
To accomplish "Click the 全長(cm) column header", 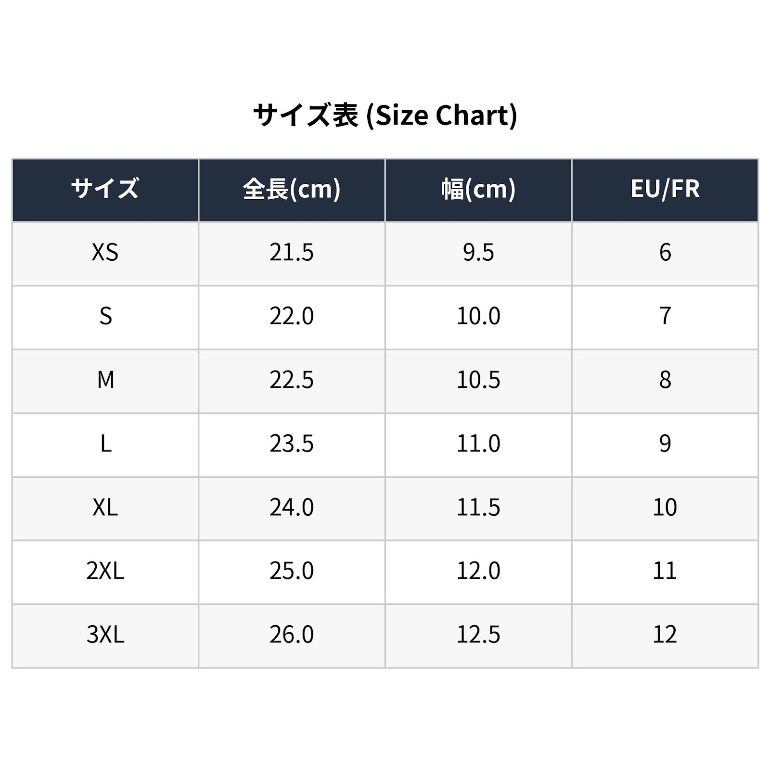I will coord(292,190).
